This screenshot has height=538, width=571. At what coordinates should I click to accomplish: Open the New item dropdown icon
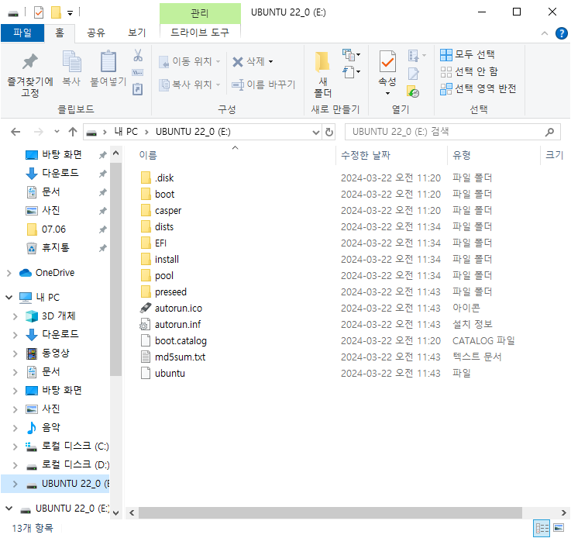point(352,55)
